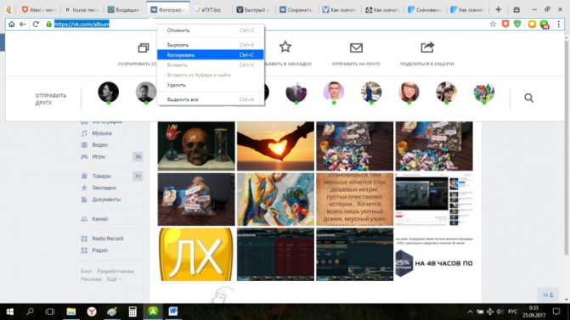The image size is (570, 320).
Task: Click the yellow chat extension icon
Action: coord(532,25)
